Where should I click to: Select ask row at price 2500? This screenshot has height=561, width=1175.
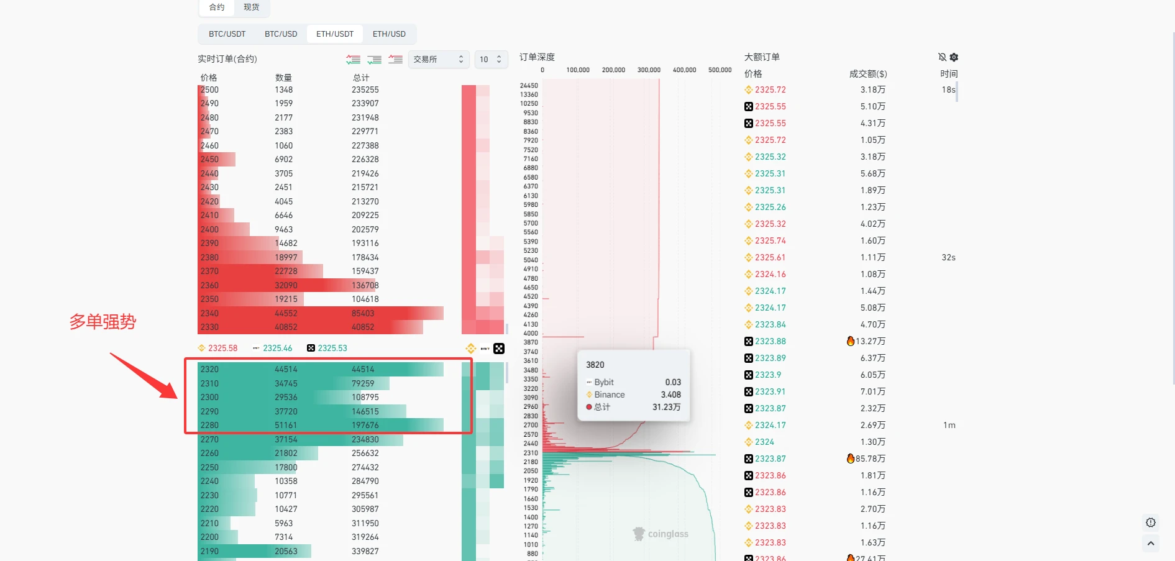(321, 90)
